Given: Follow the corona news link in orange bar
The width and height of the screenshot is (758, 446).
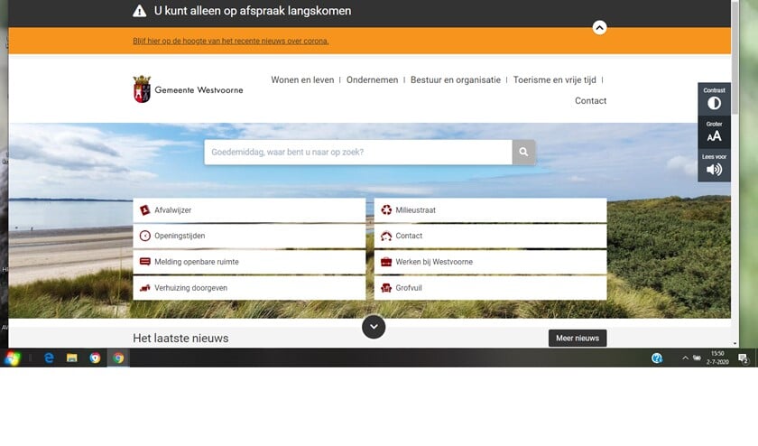Looking at the screenshot, I should pos(231,42).
